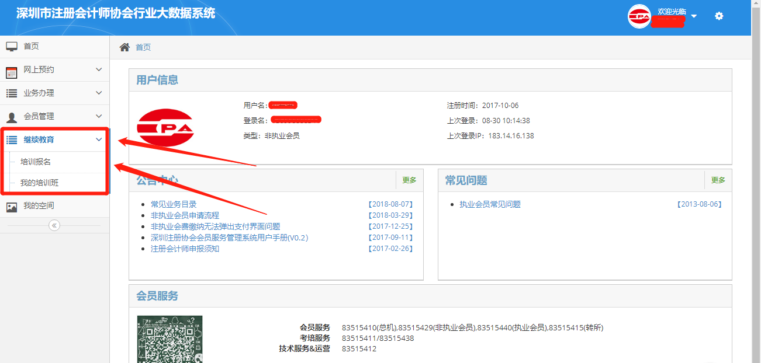761x363 pixels.
Task: Open the 注册会计师申报须知 announcement
Action: click(x=185, y=249)
